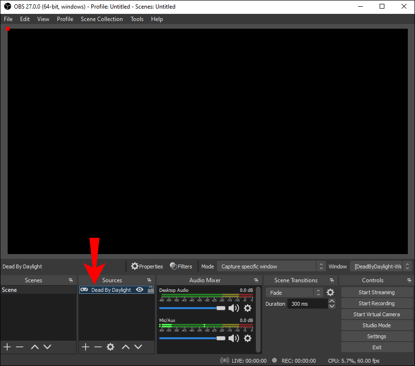Hide Dead By Daylight source via eye
Screen dimensions: 415x366
[x=140, y=289]
